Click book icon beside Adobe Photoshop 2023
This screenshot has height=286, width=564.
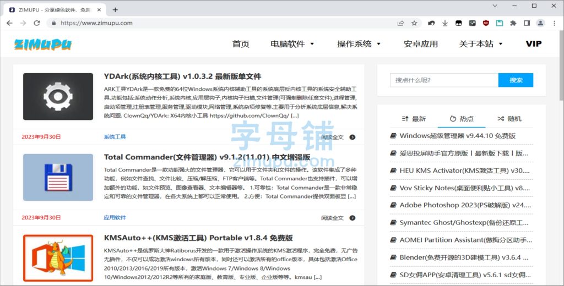pyautogui.click(x=393, y=205)
